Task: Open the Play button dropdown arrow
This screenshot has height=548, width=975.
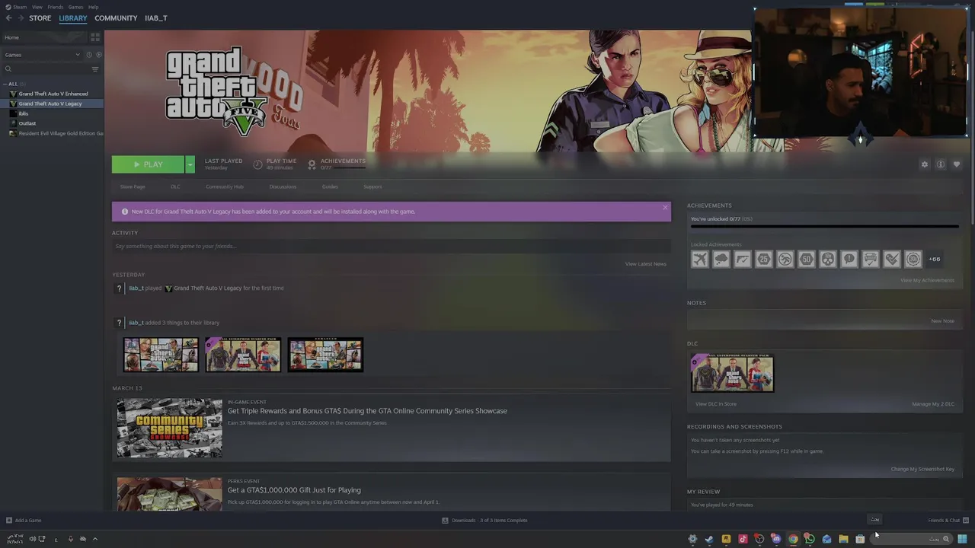Action: [190, 164]
